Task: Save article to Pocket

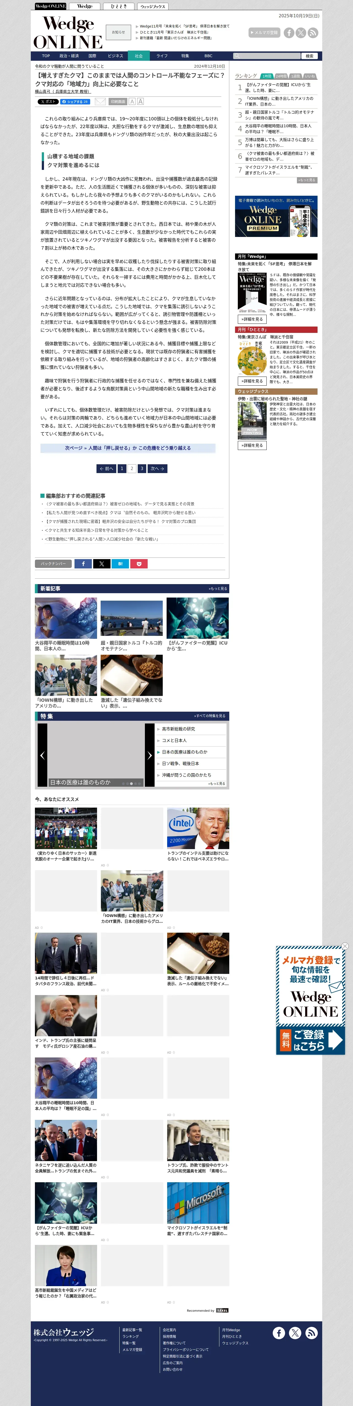Action: (x=139, y=564)
